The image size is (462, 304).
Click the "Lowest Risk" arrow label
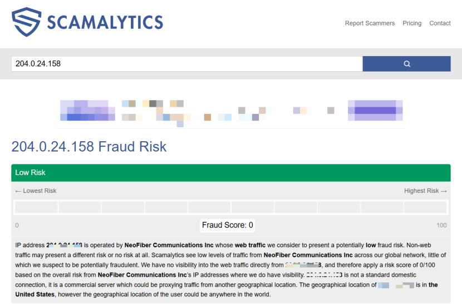pos(36,191)
